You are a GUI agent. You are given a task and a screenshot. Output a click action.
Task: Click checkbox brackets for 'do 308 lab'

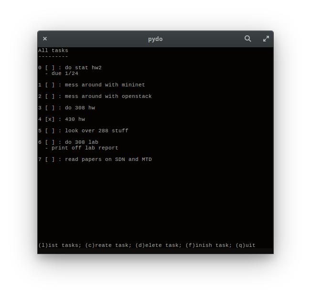[x=50, y=142]
